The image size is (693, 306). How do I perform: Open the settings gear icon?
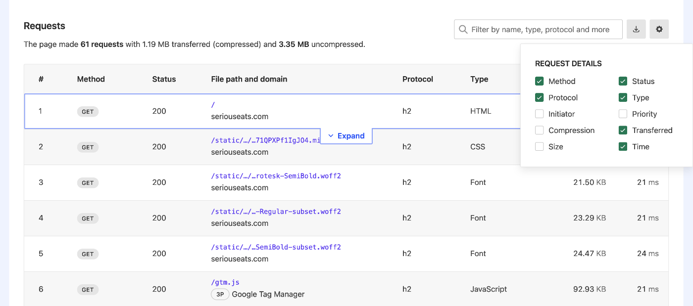pos(659,30)
